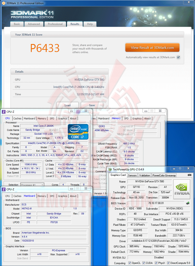The image size is (195, 266).
Task: Click the CAS# Latency 9.0 clocks value
Action: tap(129, 152)
